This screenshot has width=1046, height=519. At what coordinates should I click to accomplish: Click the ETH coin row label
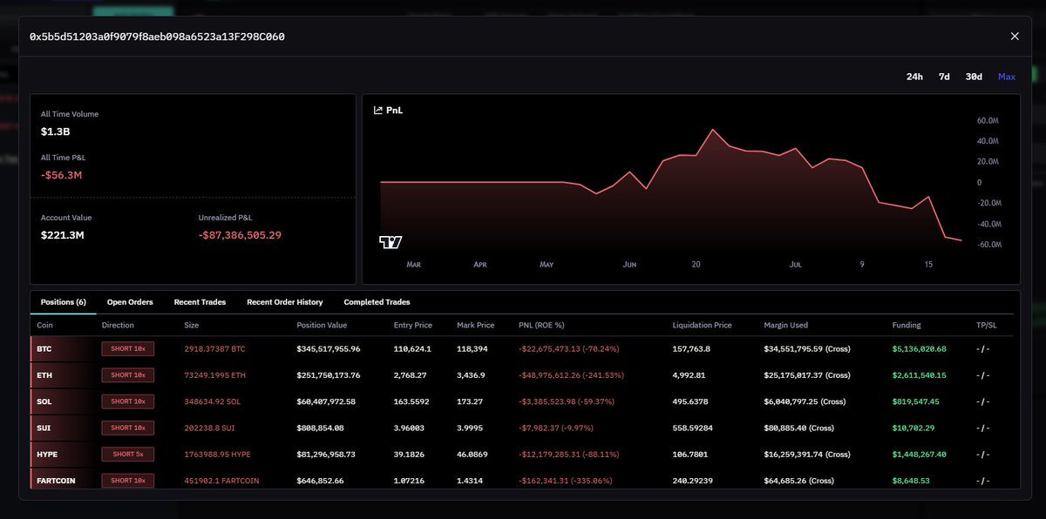44,375
